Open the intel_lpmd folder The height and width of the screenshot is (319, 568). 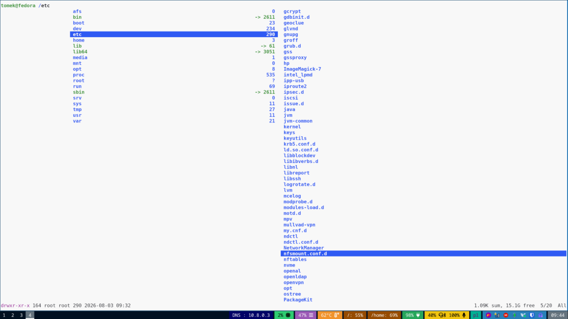click(x=298, y=75)
